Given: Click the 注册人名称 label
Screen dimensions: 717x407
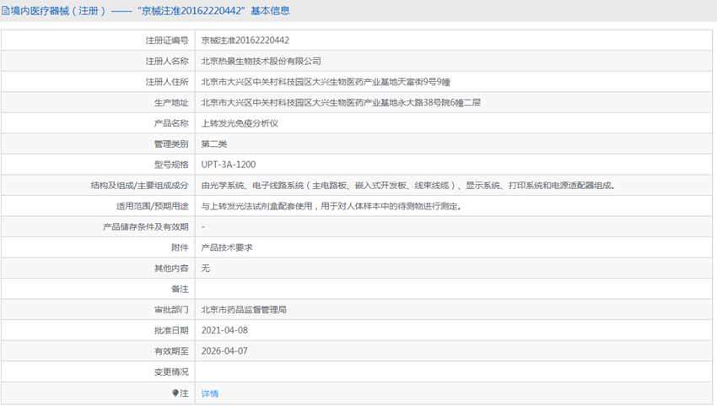Looking at the screenshot, I should coord(167,61).
